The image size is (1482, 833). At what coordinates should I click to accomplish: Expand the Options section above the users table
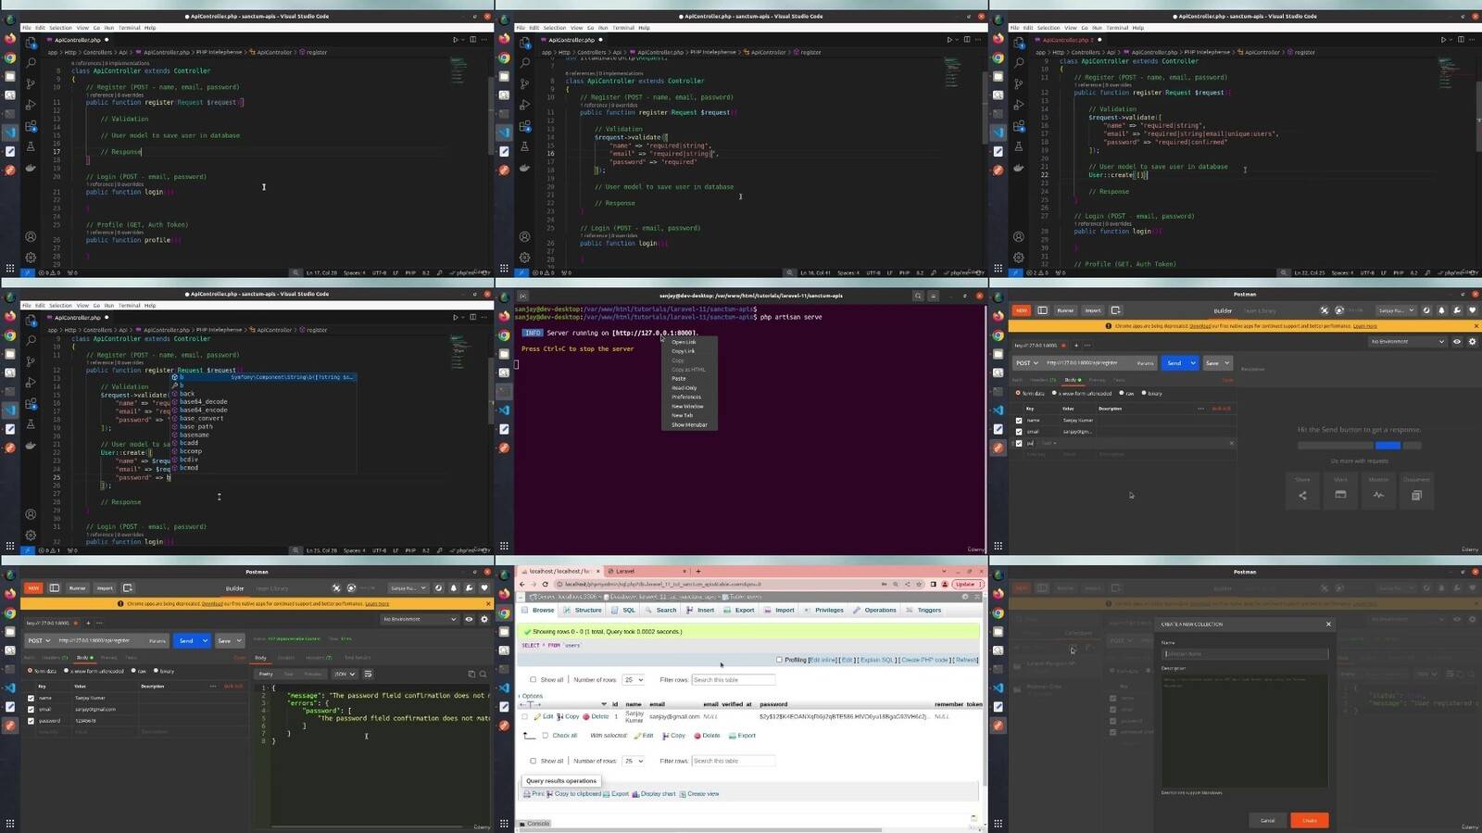point(532,696)
